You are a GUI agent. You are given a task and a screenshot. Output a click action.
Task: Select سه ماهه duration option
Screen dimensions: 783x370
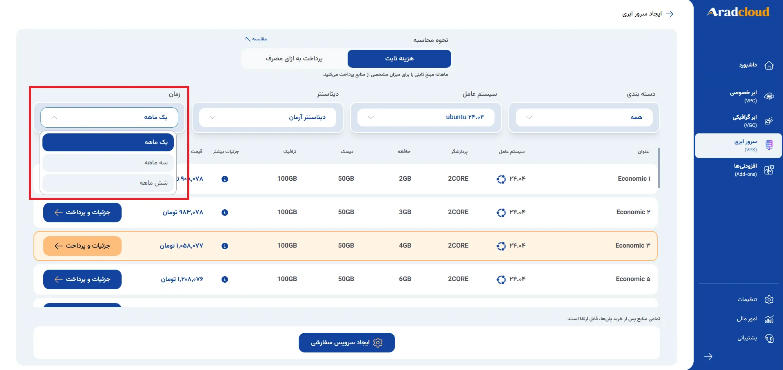(108, 163)
